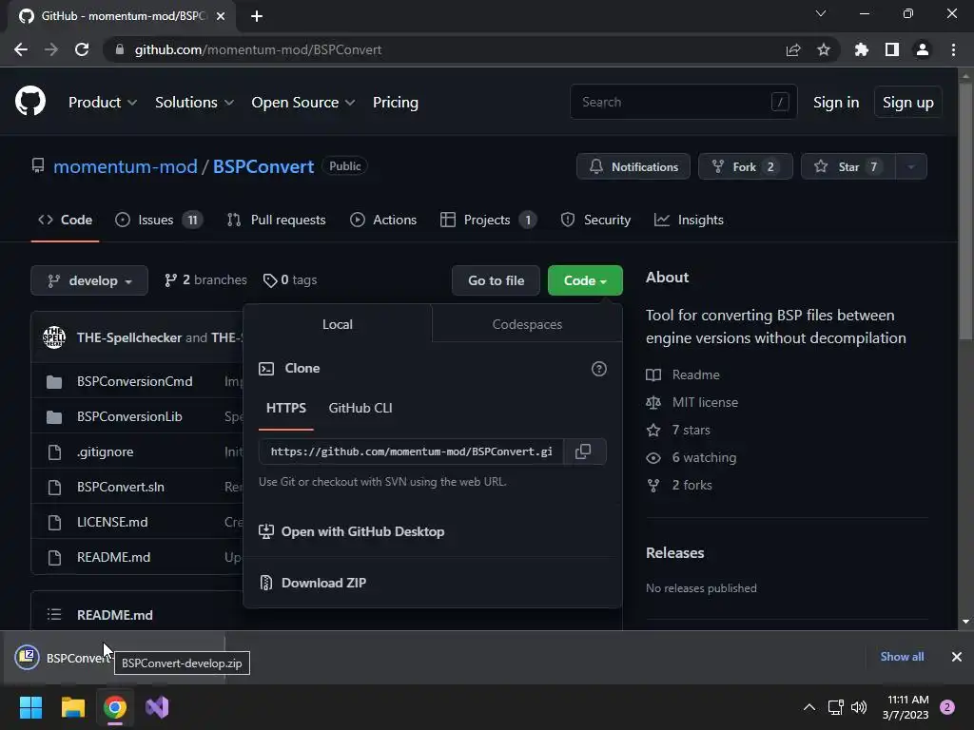Click the browser back arrow
The height and width of the screenshot is (730, 974).
[x=21, y=49]
